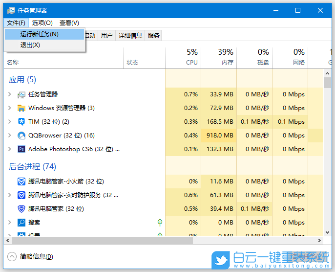
Task: Click the vertical scrollbar thumb
Action: point(327,83)
